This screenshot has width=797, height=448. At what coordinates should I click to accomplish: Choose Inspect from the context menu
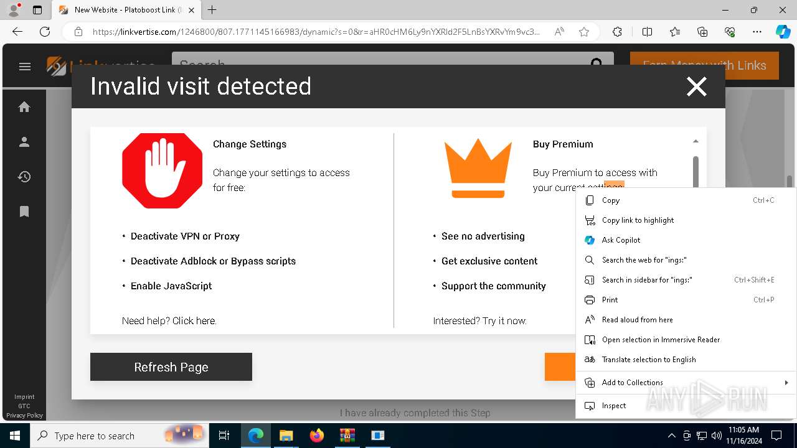pos(686,406)
